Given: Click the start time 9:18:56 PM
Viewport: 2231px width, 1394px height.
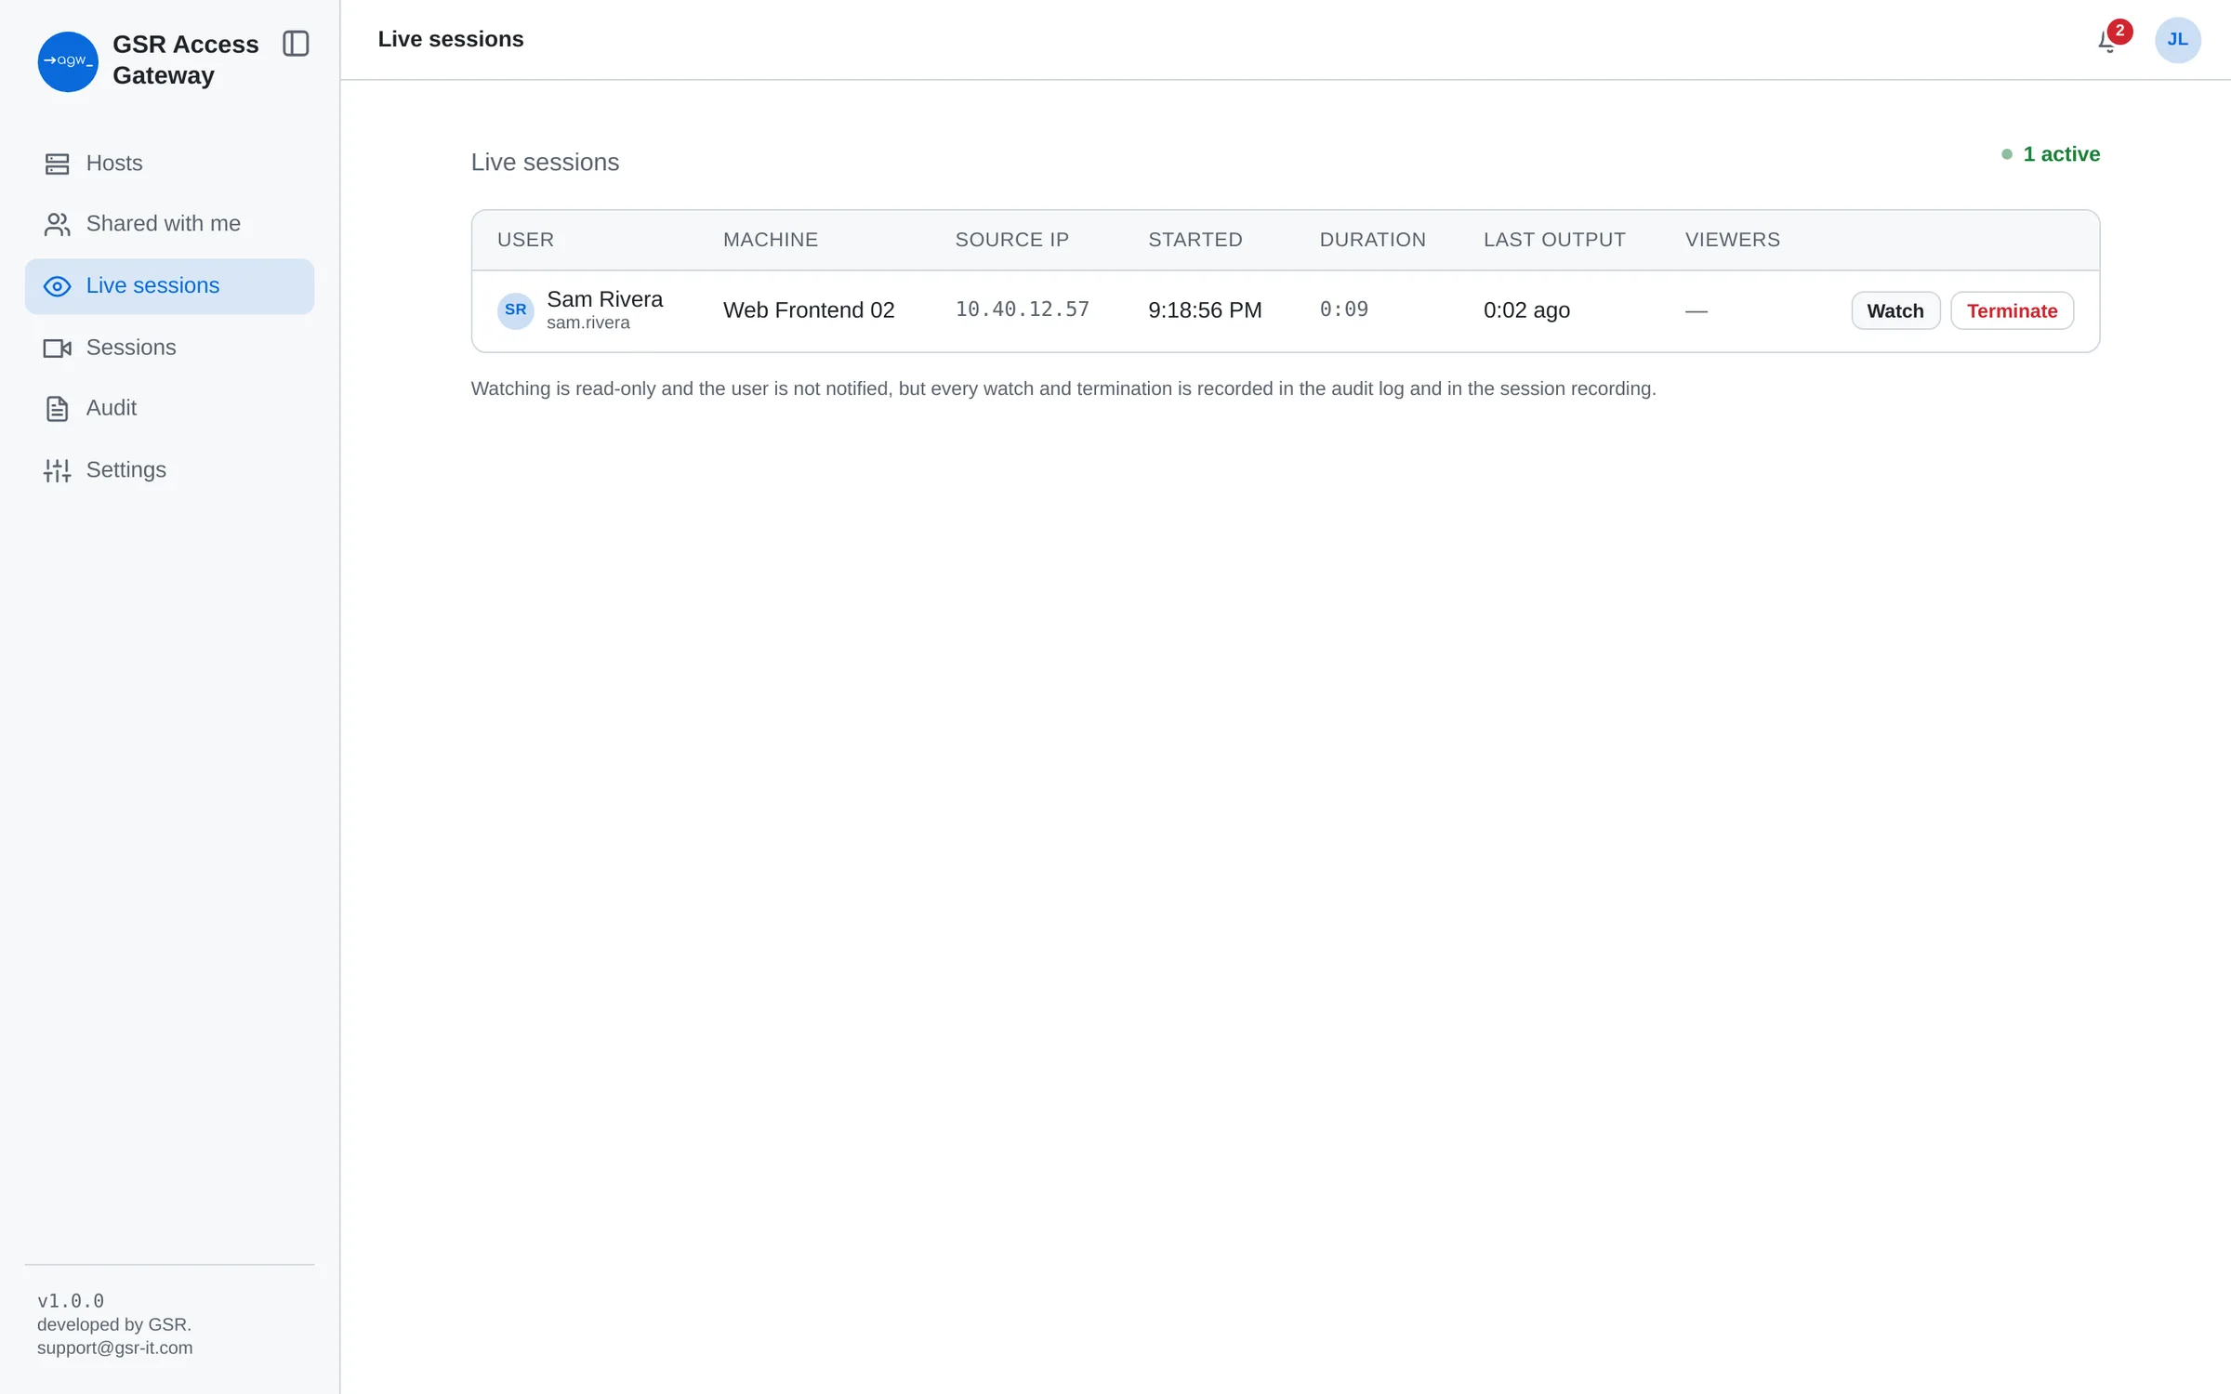Looking at the screenshot, I should tap(1205, 310).
